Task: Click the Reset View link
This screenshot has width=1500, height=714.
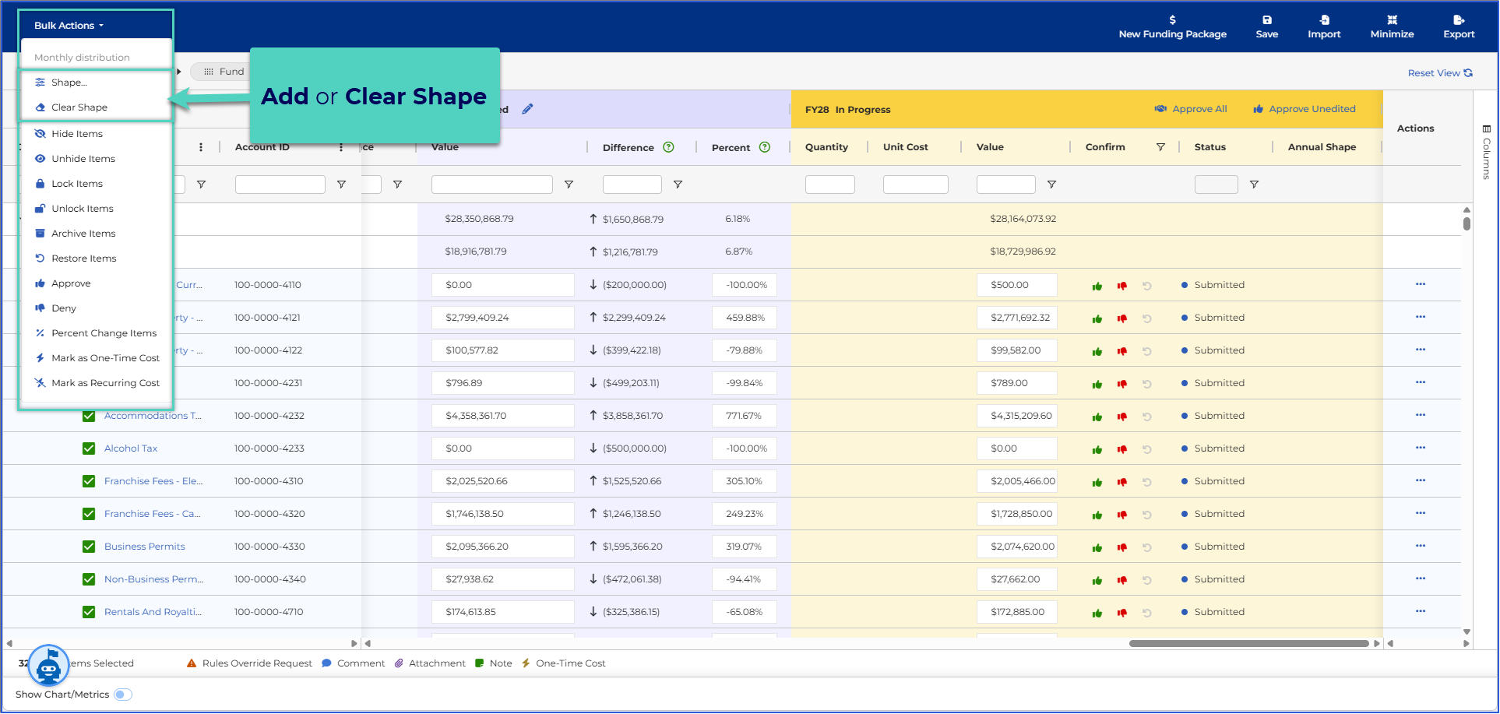Action: (1440, 73)
